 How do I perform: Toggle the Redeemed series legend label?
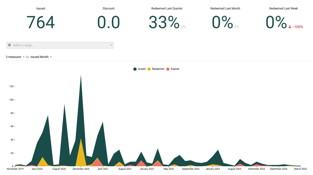pos(158,69)
